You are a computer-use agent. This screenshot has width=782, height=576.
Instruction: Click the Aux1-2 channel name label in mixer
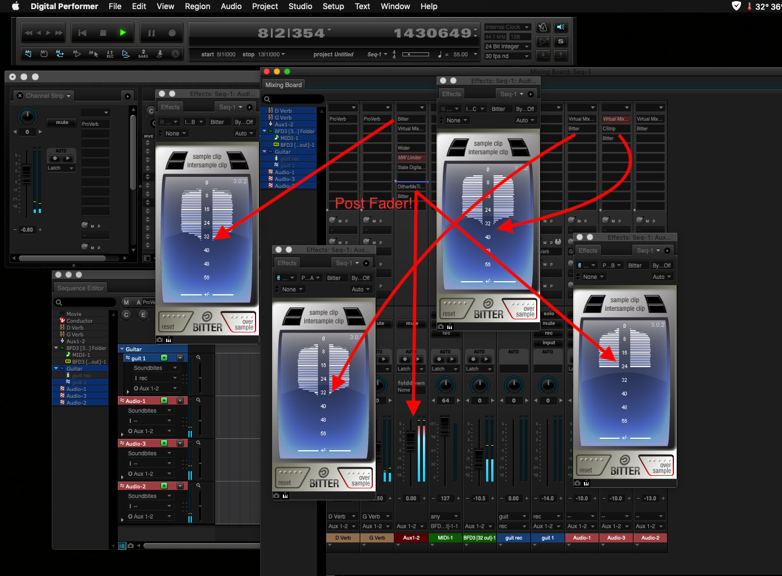coord(411,538)
